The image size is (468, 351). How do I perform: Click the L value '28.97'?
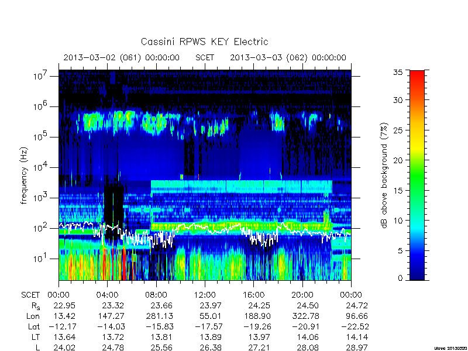[x=357, y=347]
